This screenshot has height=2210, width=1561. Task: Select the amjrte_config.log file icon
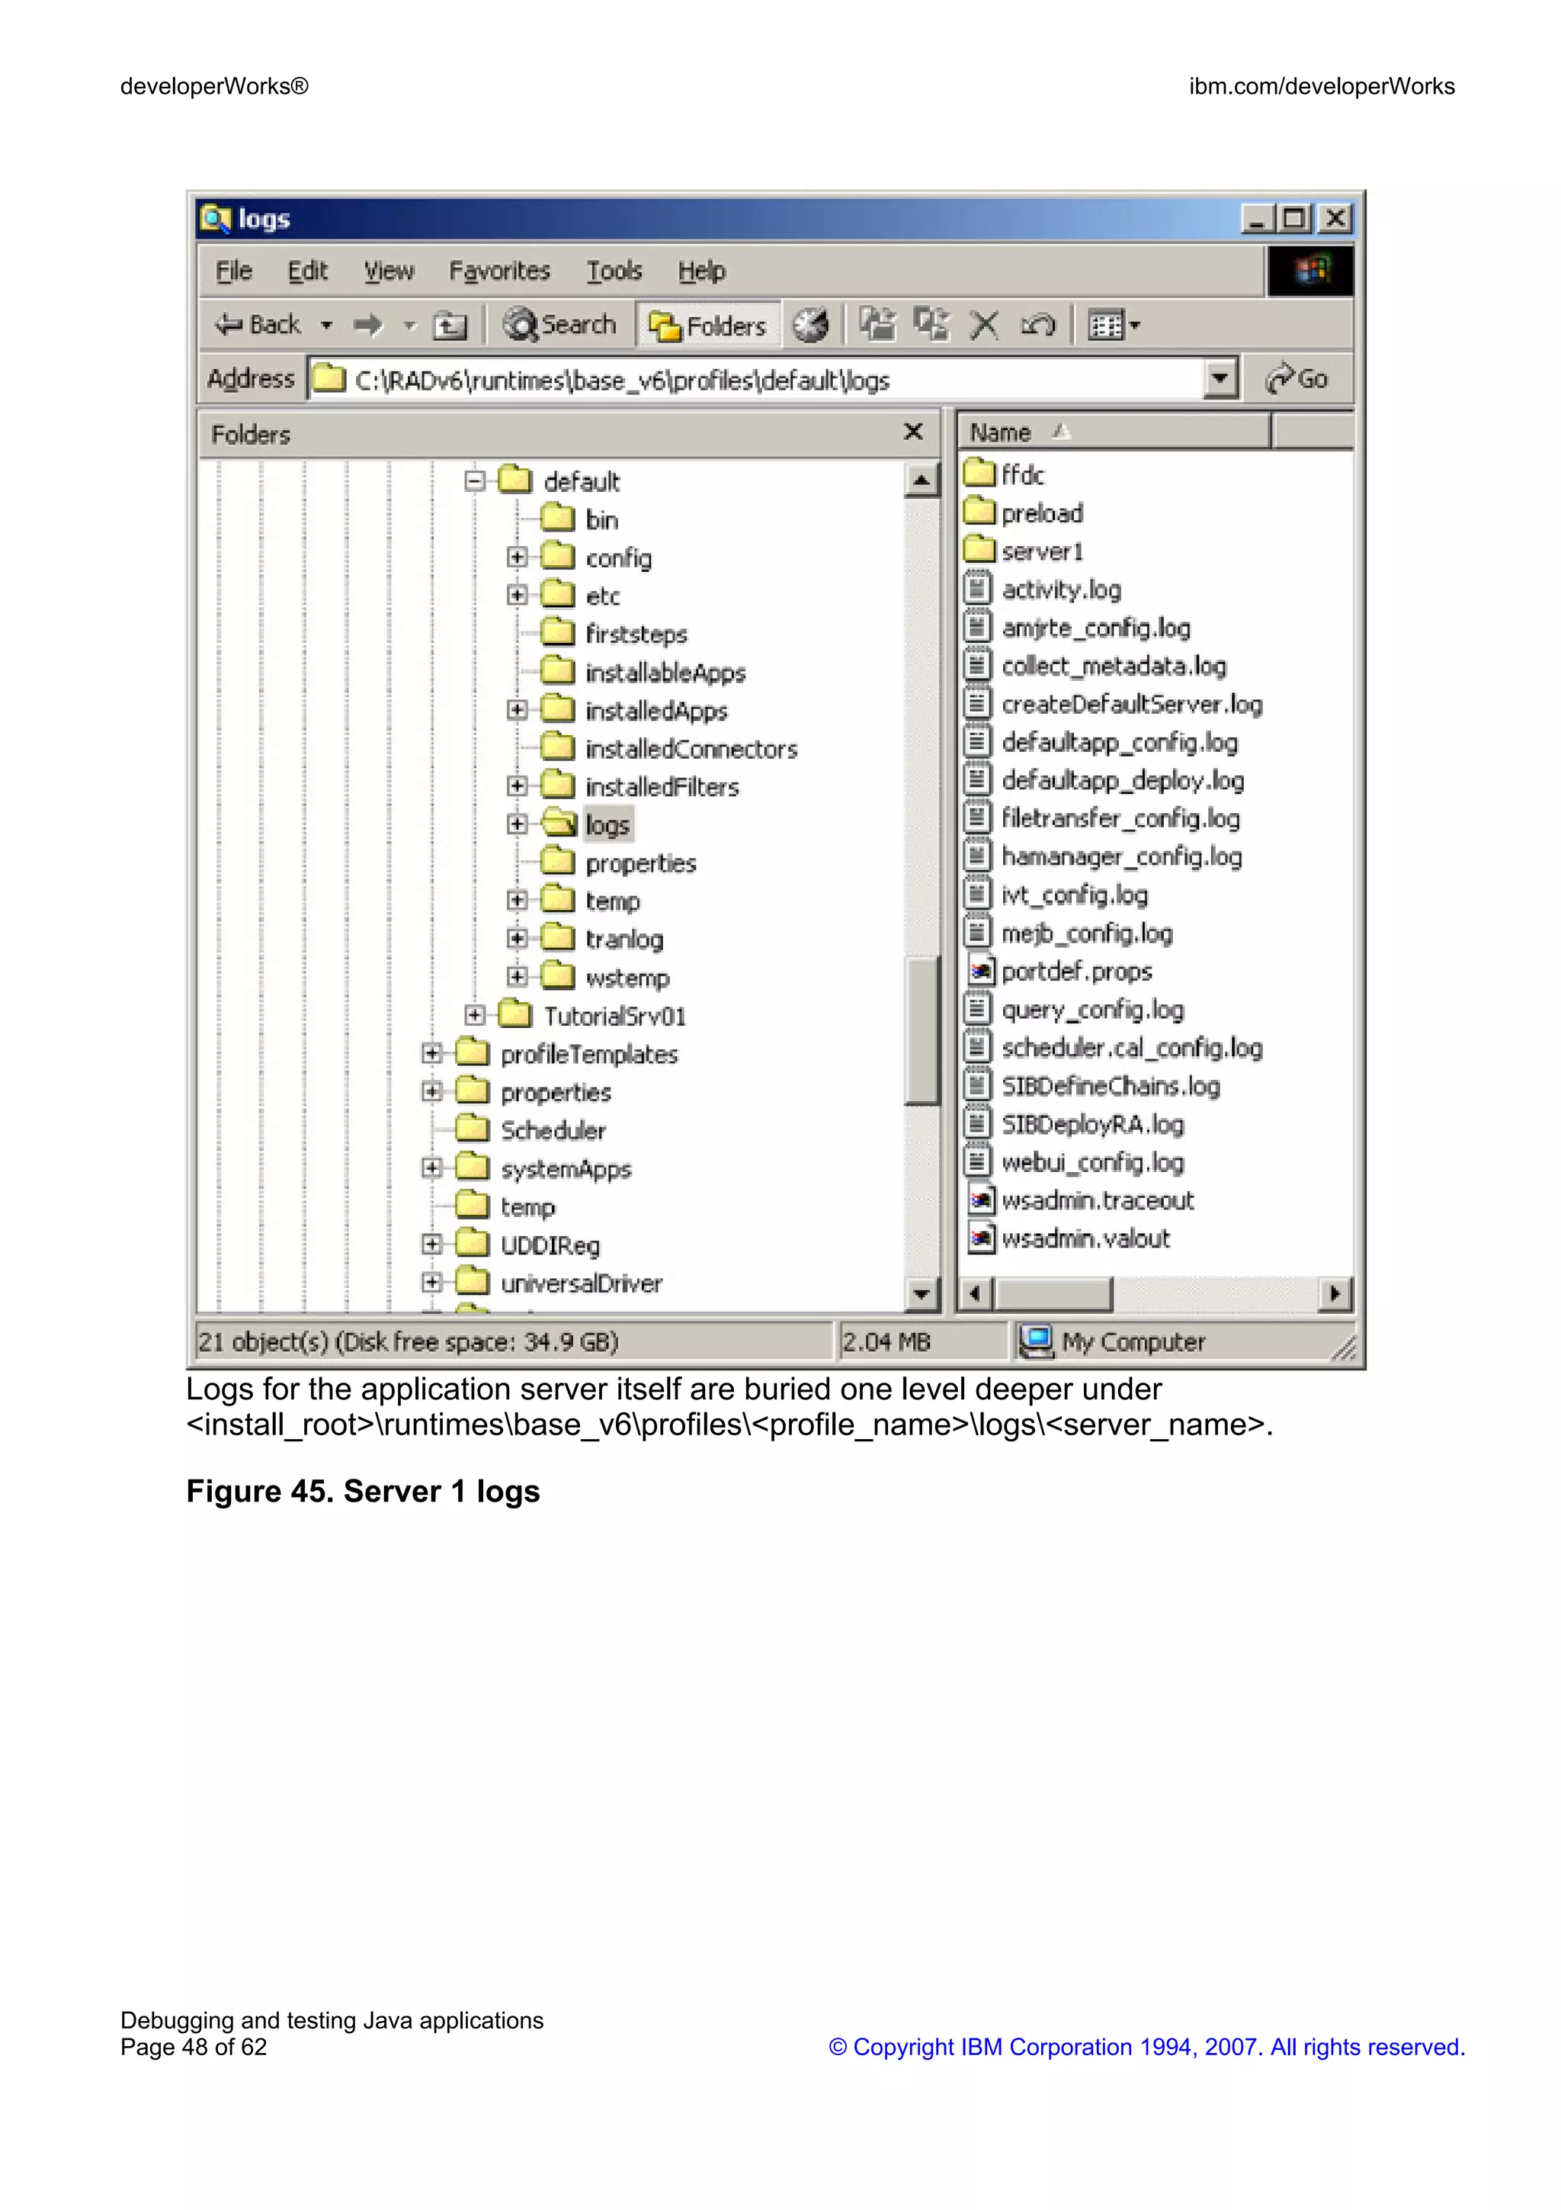coord(977,625)
